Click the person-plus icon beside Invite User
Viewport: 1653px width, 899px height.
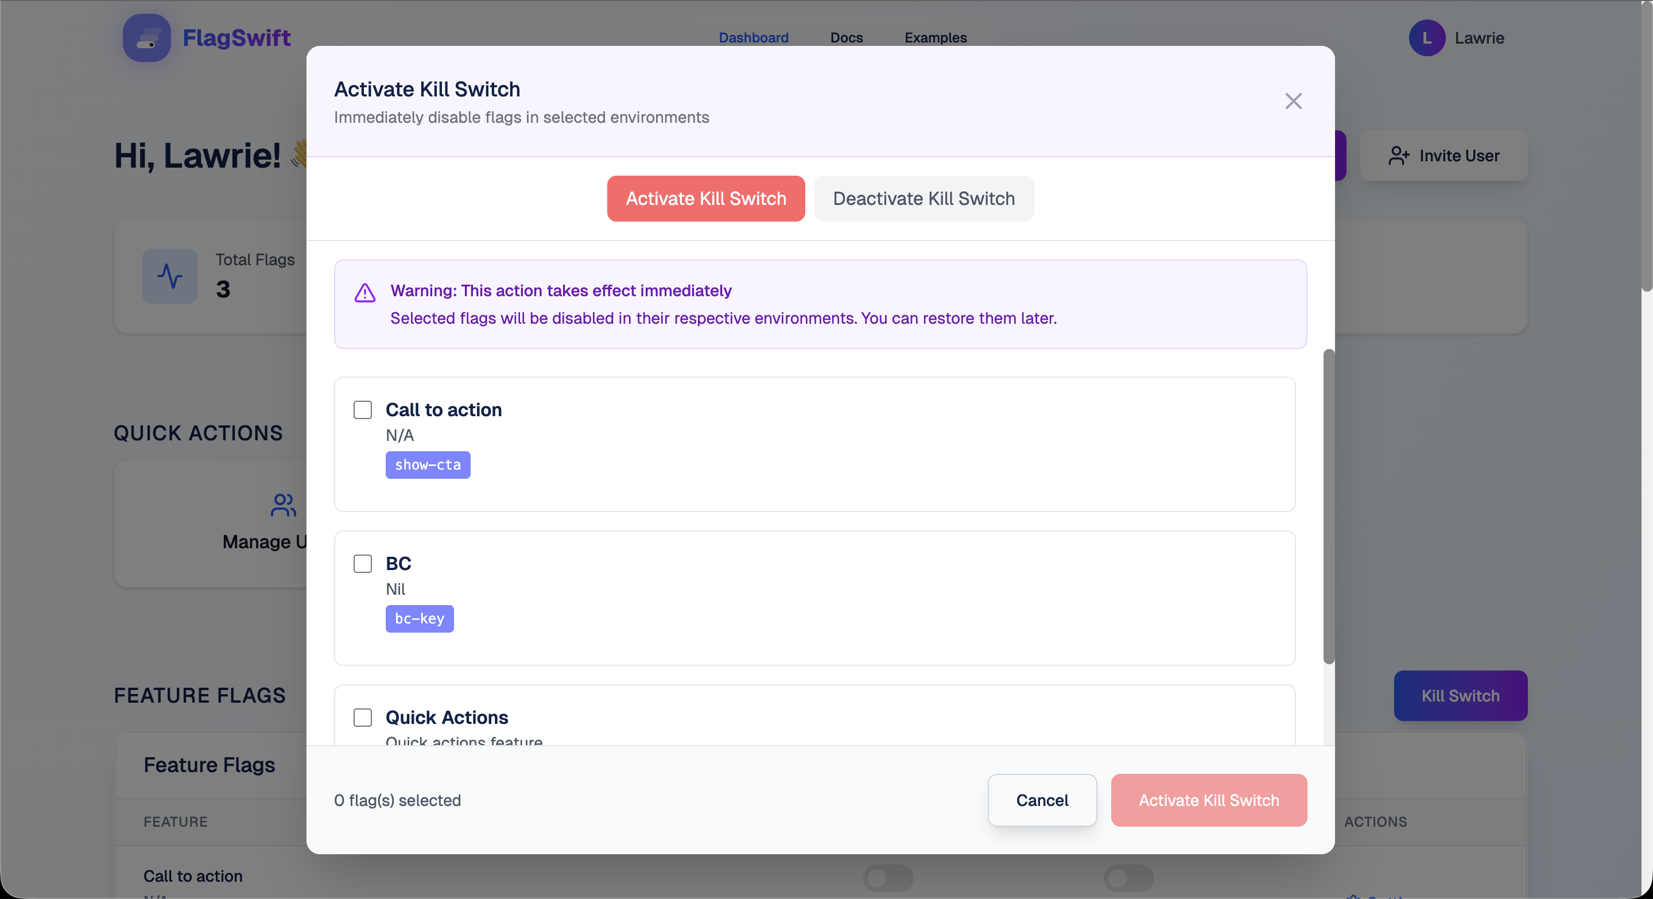click(1398, 156)
